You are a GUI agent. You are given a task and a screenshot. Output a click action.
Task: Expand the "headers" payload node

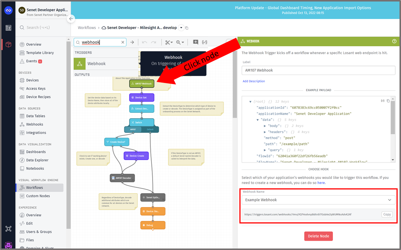click(265, 132)
